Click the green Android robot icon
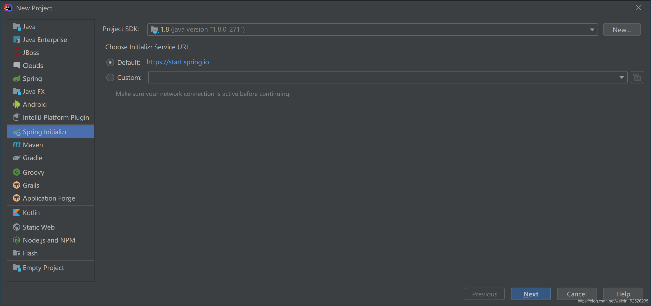 click(17, 104)
